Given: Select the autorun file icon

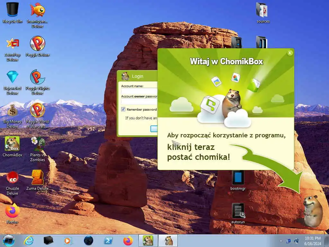Looking at the screenshot, I should pyautogui.click(x=238, y=213).
